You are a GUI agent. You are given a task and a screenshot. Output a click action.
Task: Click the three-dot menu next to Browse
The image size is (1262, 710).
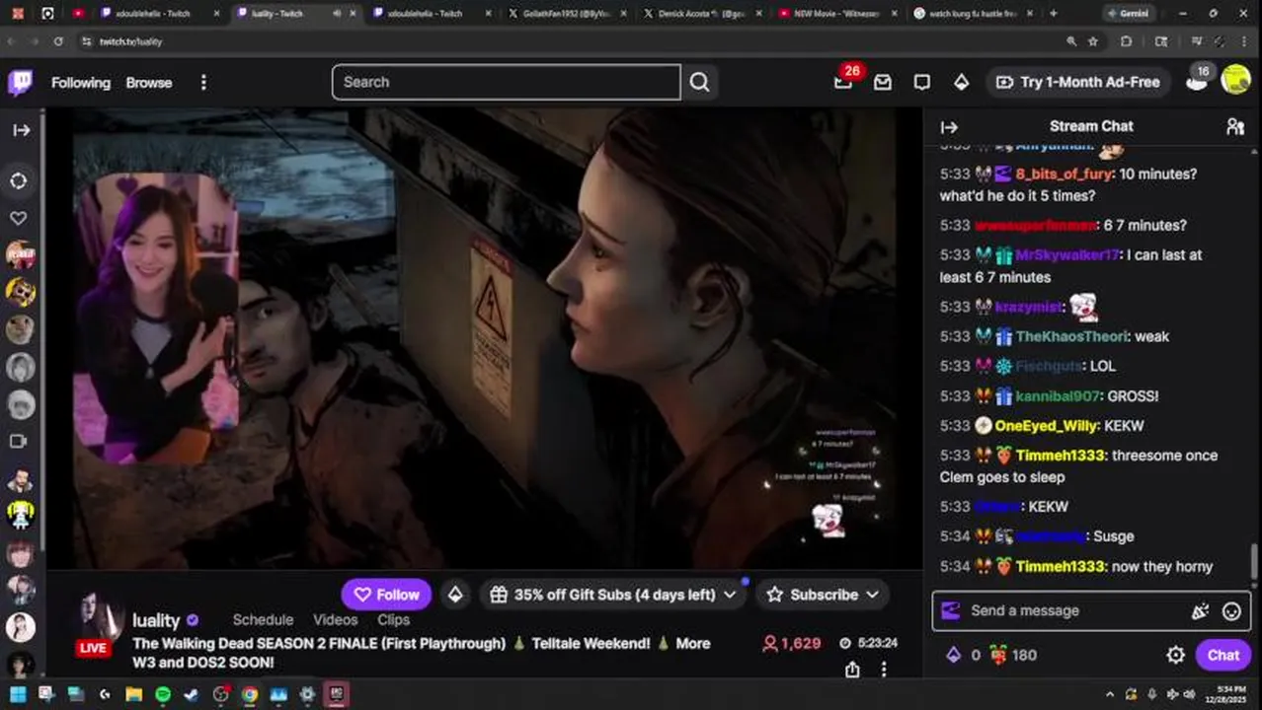pyautogui.click(x=203, y=83)
